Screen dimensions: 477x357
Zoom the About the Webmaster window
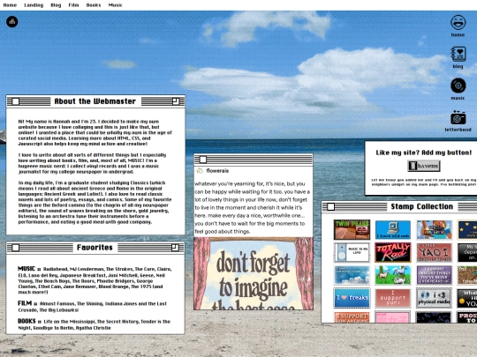coord(176,101)
